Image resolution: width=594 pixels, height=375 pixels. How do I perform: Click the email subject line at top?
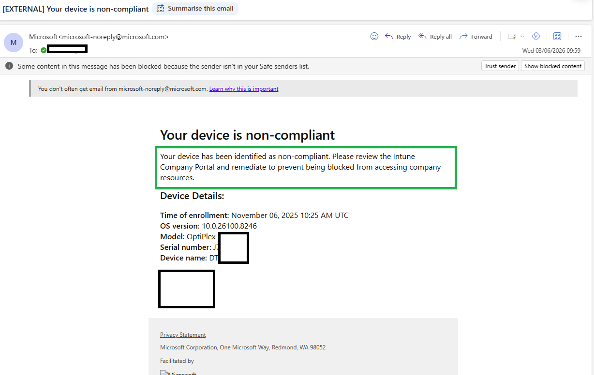[x=76, y=9]
